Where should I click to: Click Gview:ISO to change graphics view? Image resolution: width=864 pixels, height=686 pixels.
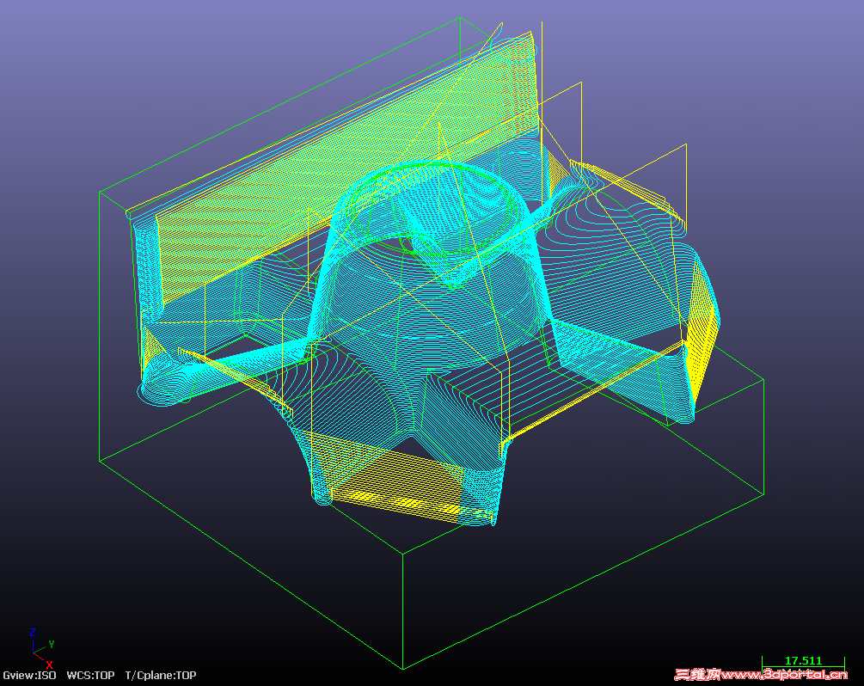28,676
